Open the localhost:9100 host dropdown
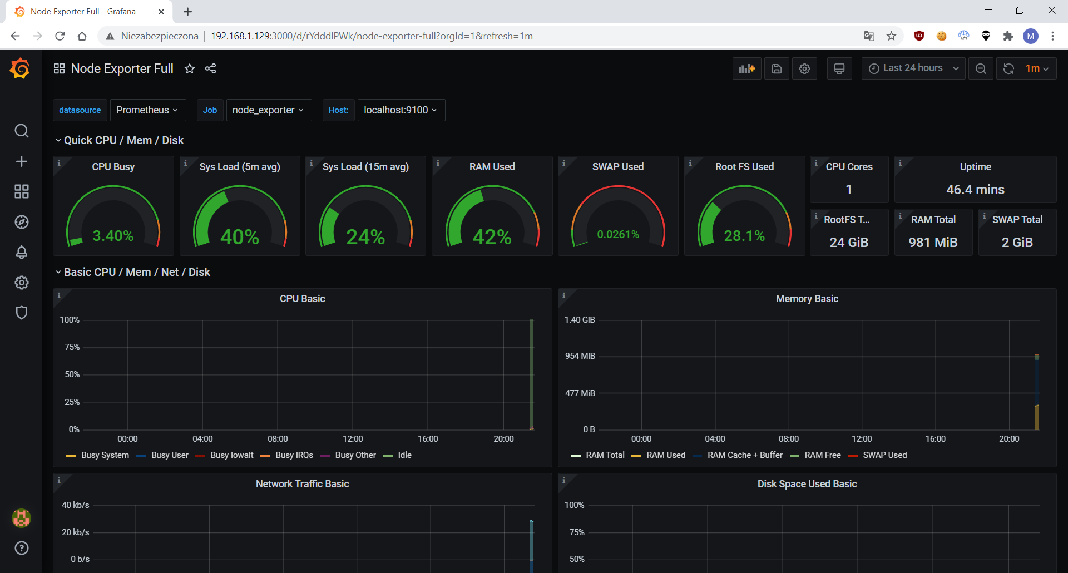The width and height of the screenshot is (1068, 573). pos(401,110)
